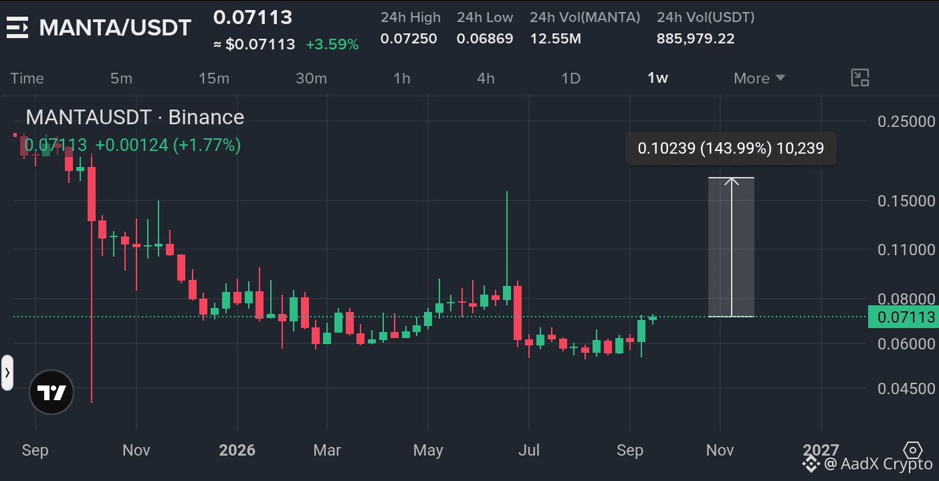Switch to the 1D timeframe
The height and width of the screenshot is (481, 939).
(570, 78)
